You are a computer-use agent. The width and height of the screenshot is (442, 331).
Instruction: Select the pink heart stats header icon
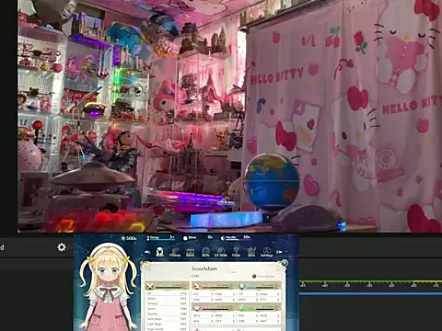click(196, 308)
